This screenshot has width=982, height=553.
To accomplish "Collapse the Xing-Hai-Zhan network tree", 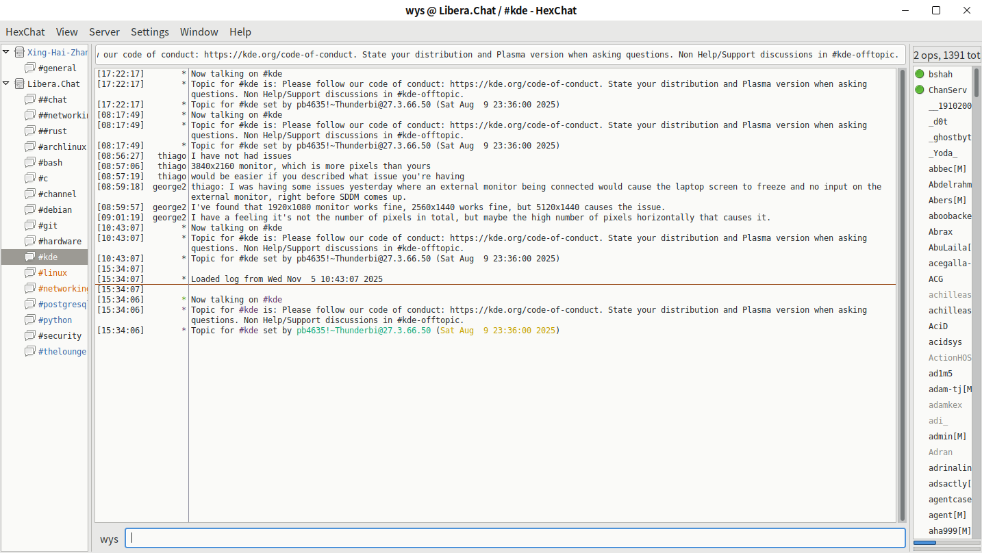I will point(7,52).
